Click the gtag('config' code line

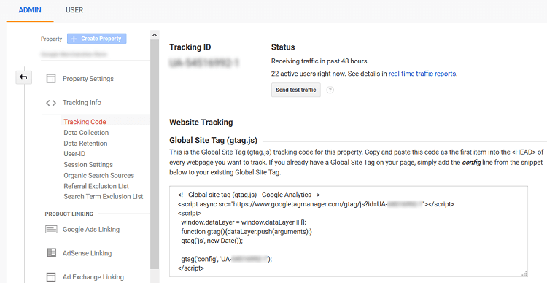(226, 259)
